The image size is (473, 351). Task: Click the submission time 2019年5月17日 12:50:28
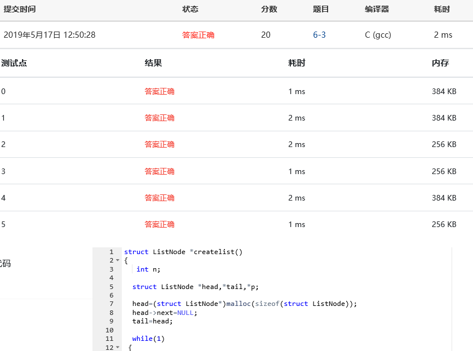pos(50,35)
